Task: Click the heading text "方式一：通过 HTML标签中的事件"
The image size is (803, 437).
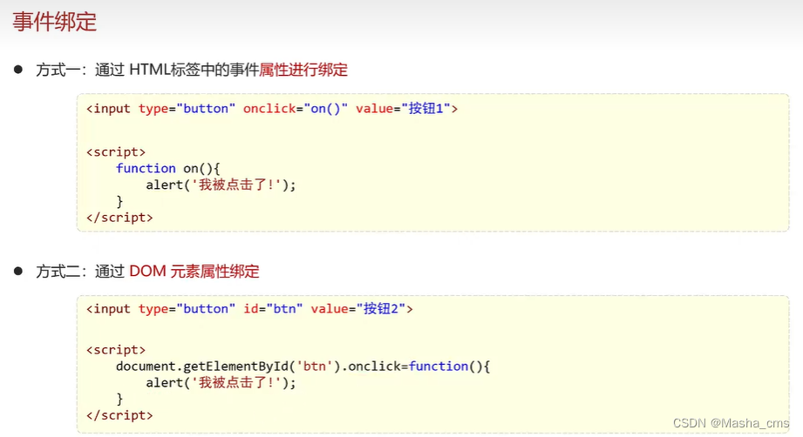Action: (147, 70)
